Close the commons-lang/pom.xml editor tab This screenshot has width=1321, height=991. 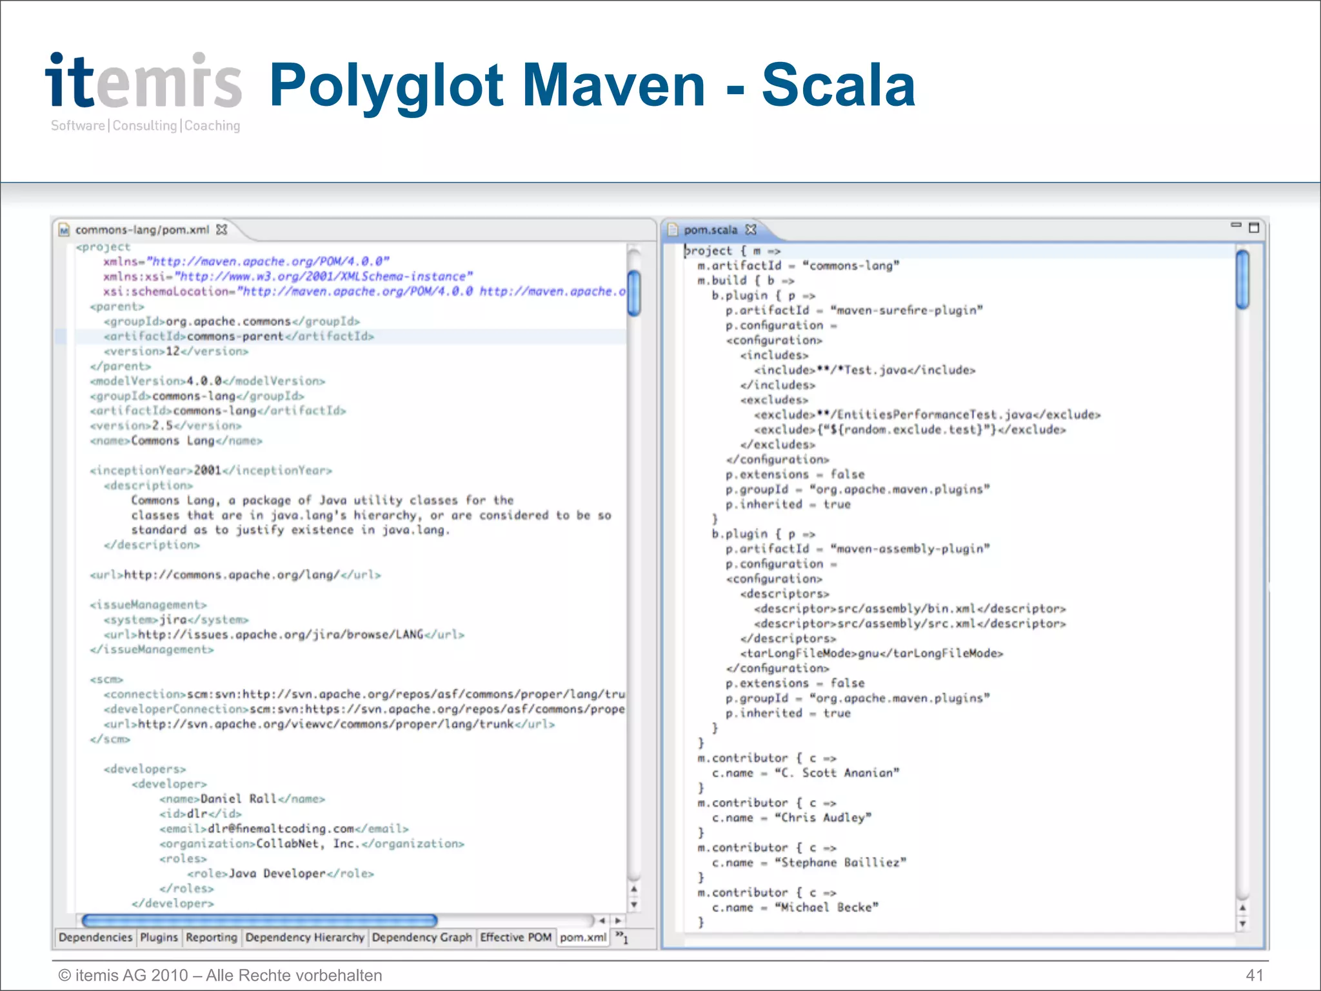pos(222,230)
